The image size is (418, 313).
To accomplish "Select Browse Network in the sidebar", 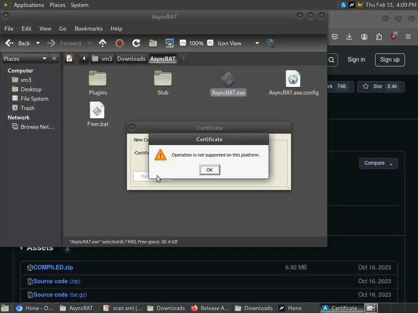I will pyautogui.click(x=33, y=127).
